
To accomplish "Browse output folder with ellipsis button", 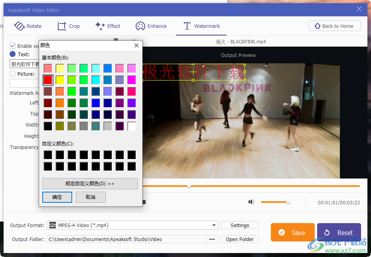I will coord(212,239).
